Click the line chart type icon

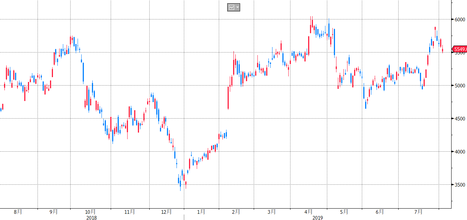pyautogui.click(x=232, y=7)
